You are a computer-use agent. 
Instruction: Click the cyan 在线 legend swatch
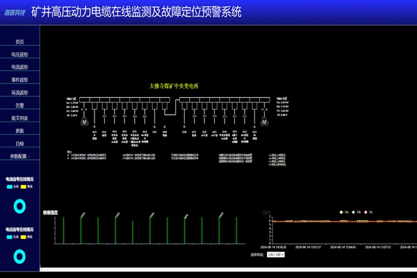[x=9, y=186]
